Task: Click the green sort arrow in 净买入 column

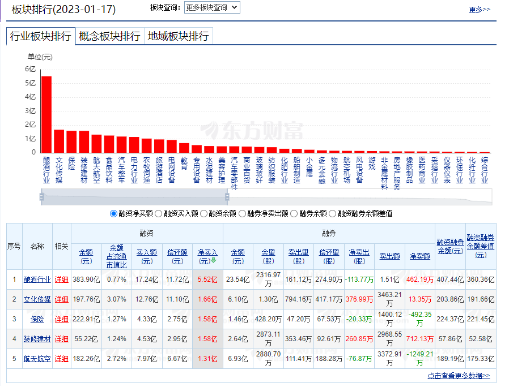Action: (214, 261)
